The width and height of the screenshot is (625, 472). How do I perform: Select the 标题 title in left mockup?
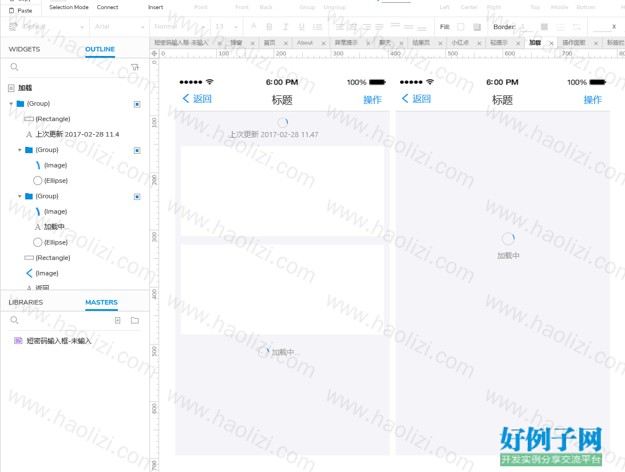(x=282, y=100)
